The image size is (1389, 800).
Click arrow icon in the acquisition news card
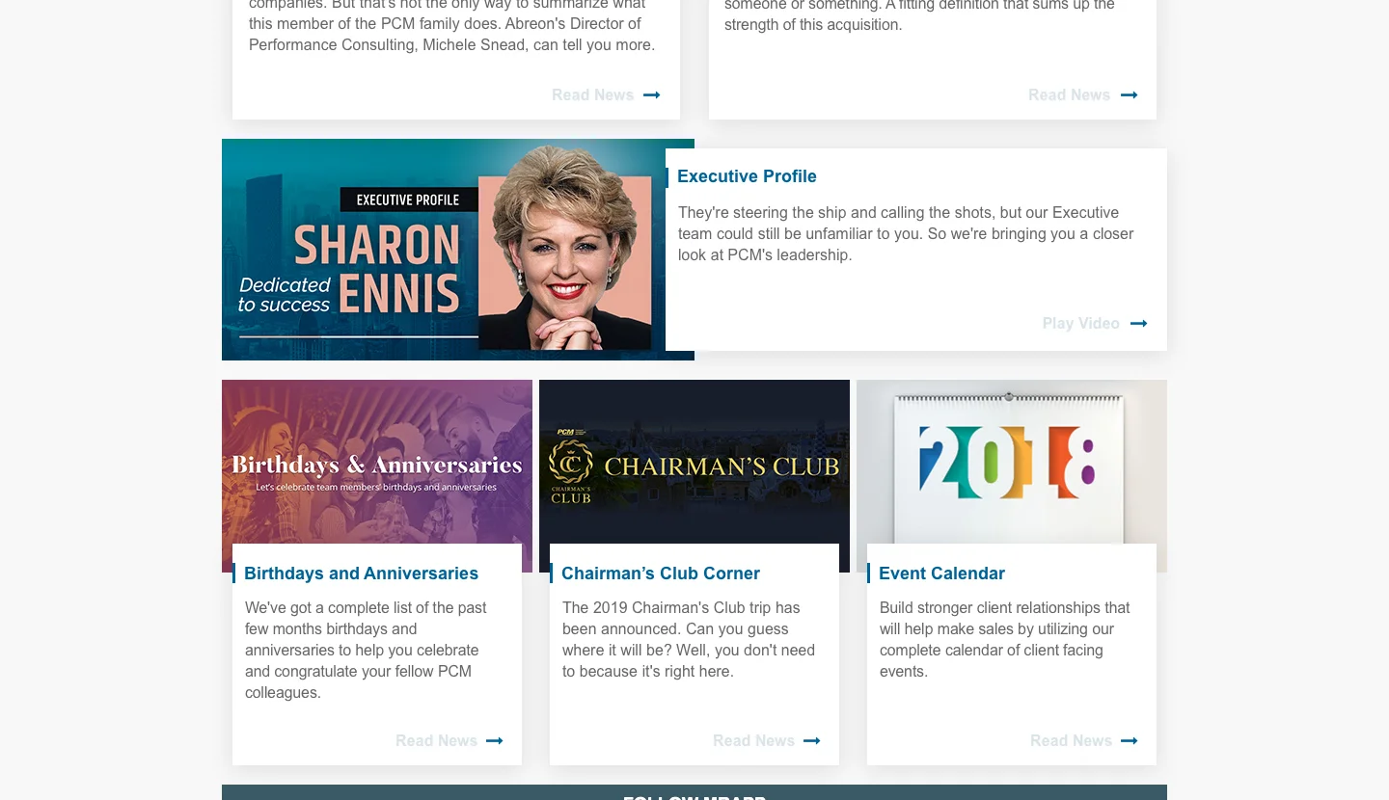(1130, 95)
